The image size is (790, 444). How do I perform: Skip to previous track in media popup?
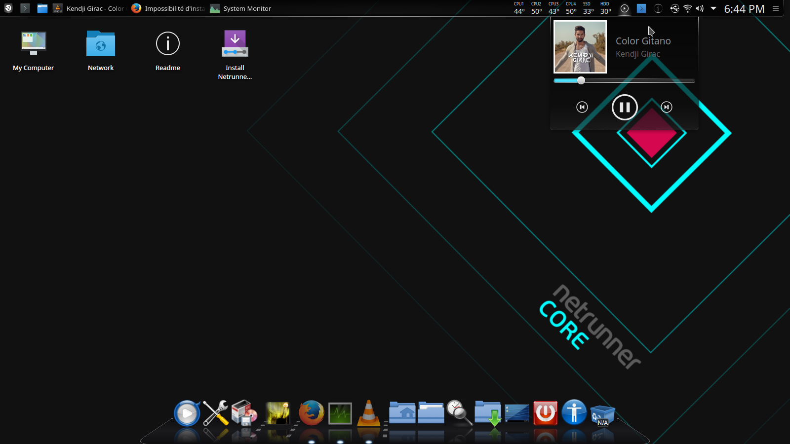coord(582,107)
